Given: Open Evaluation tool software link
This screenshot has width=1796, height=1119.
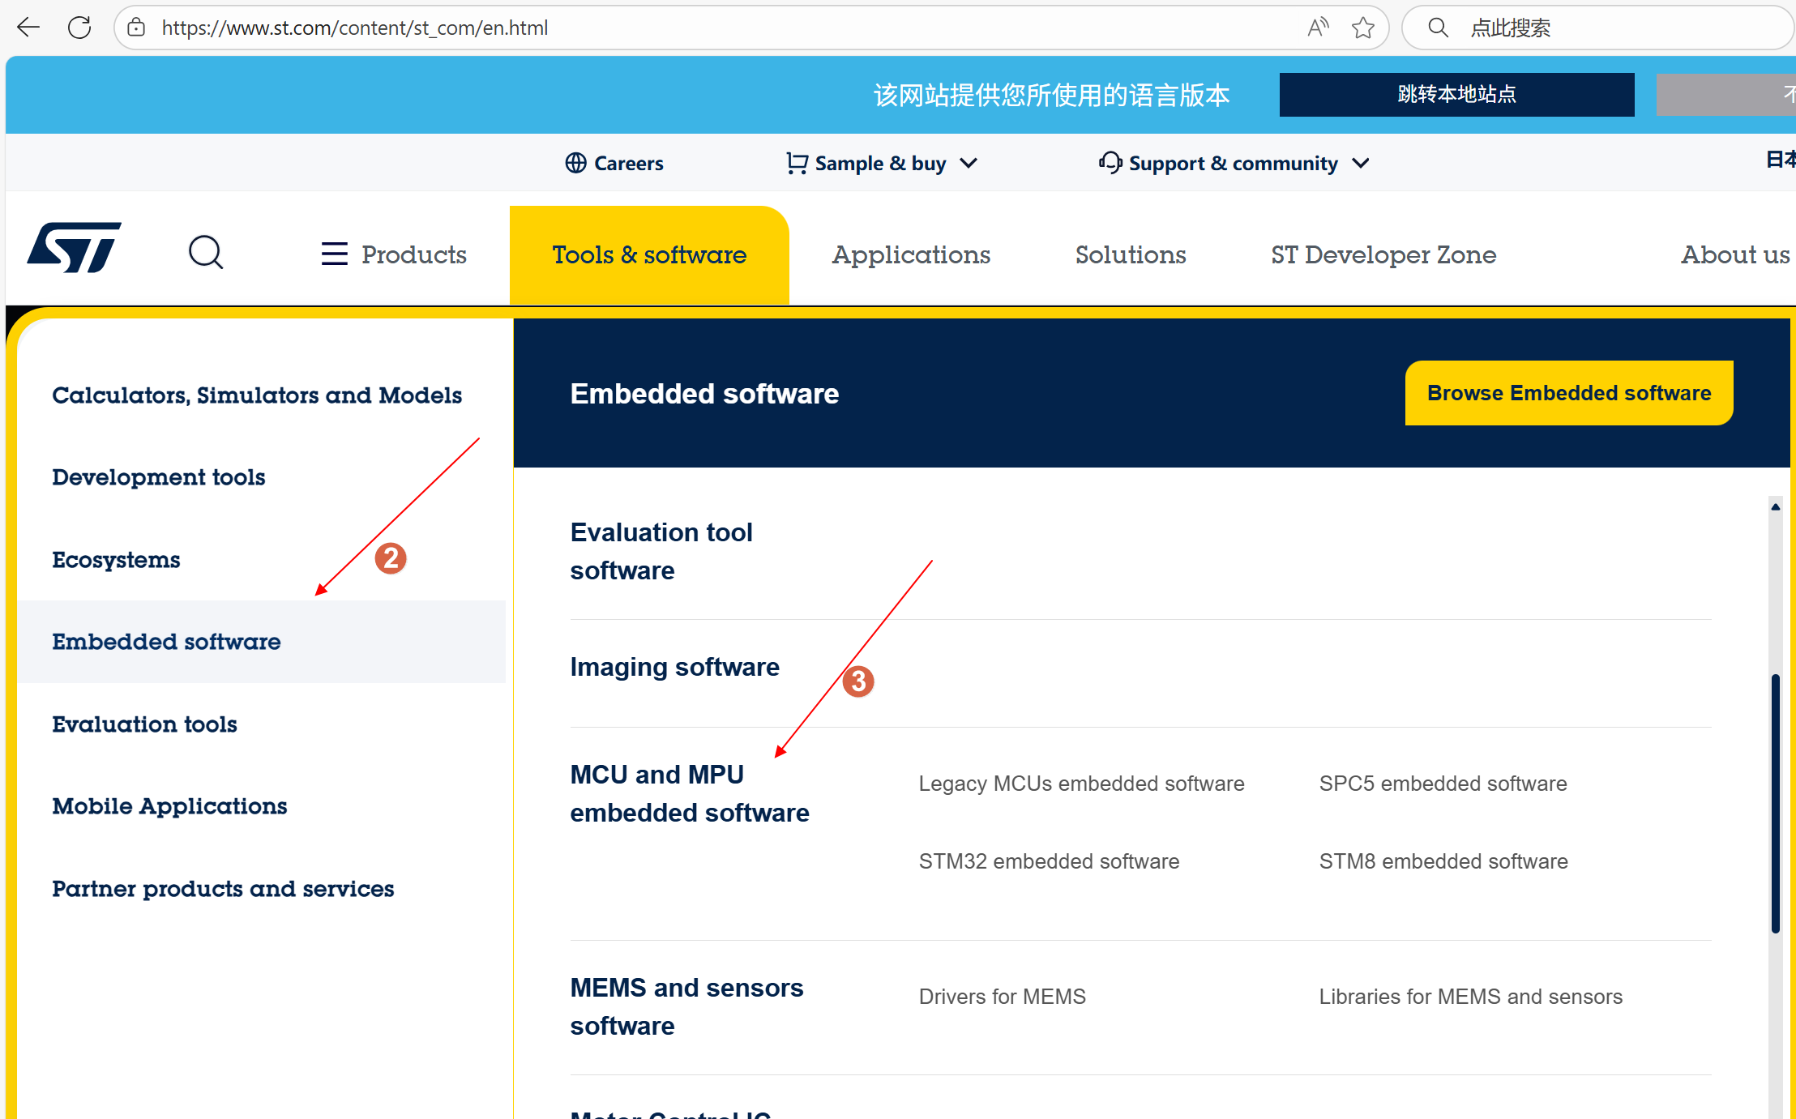Looking at the screenshot, I should pos(661,551).
